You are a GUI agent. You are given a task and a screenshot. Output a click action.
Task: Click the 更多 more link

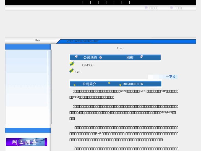[x=171, y=77]
